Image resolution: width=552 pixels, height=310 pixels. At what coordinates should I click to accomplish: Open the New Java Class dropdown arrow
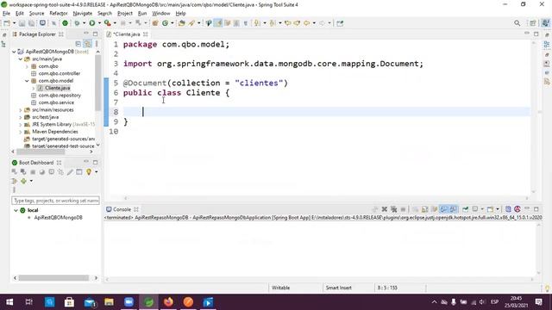point(172,23)
